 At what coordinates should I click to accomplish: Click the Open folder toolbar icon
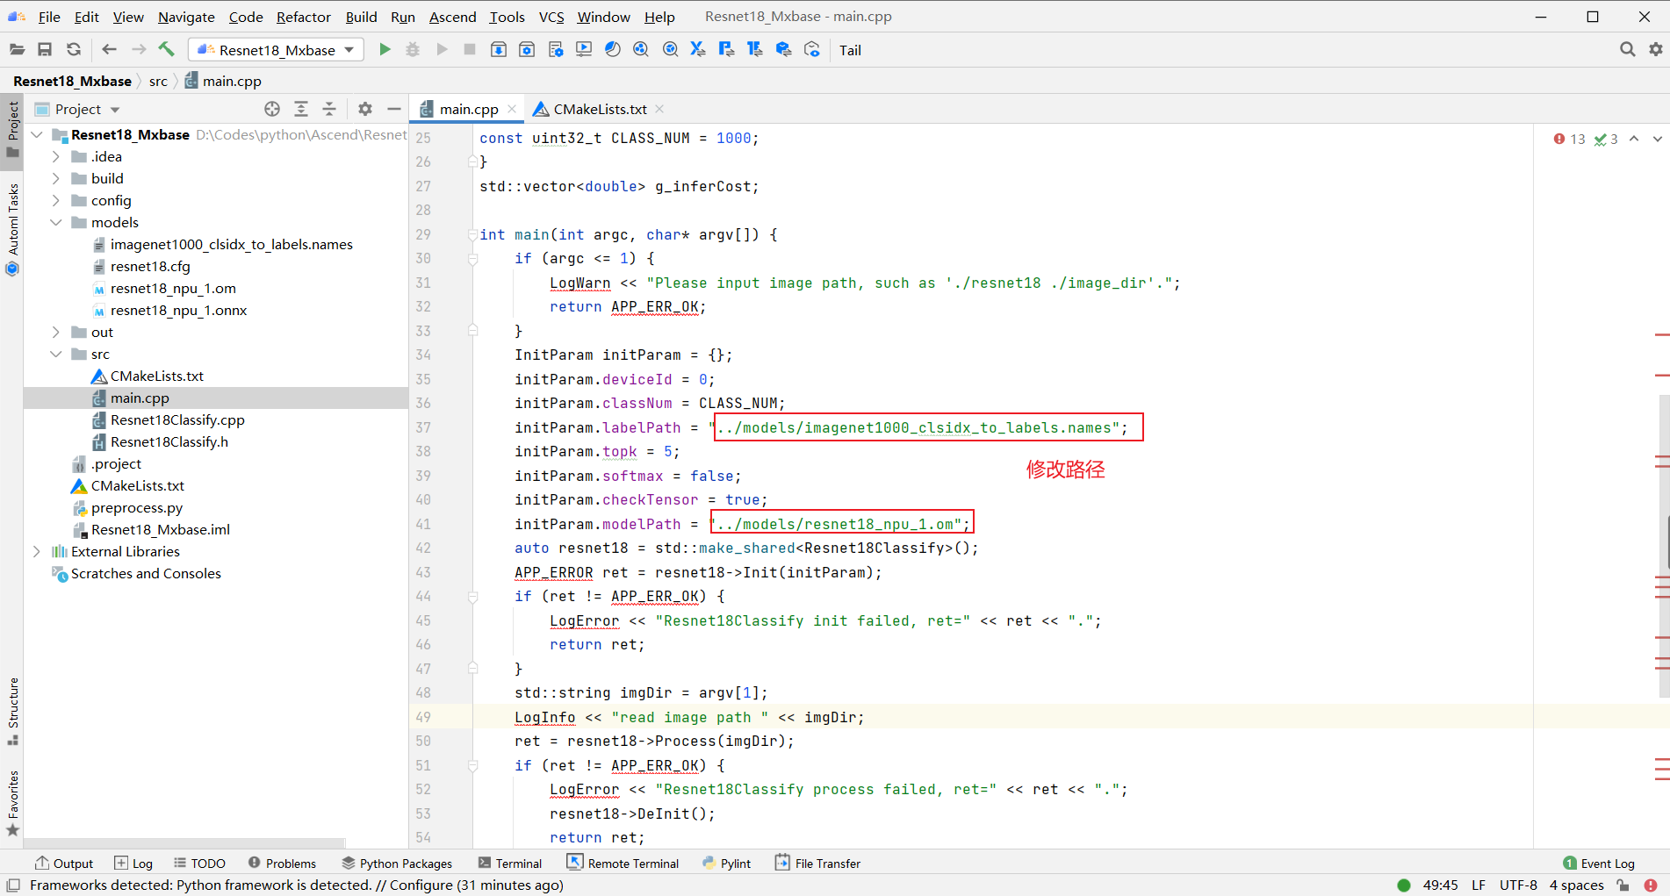(x=17, y=50)
